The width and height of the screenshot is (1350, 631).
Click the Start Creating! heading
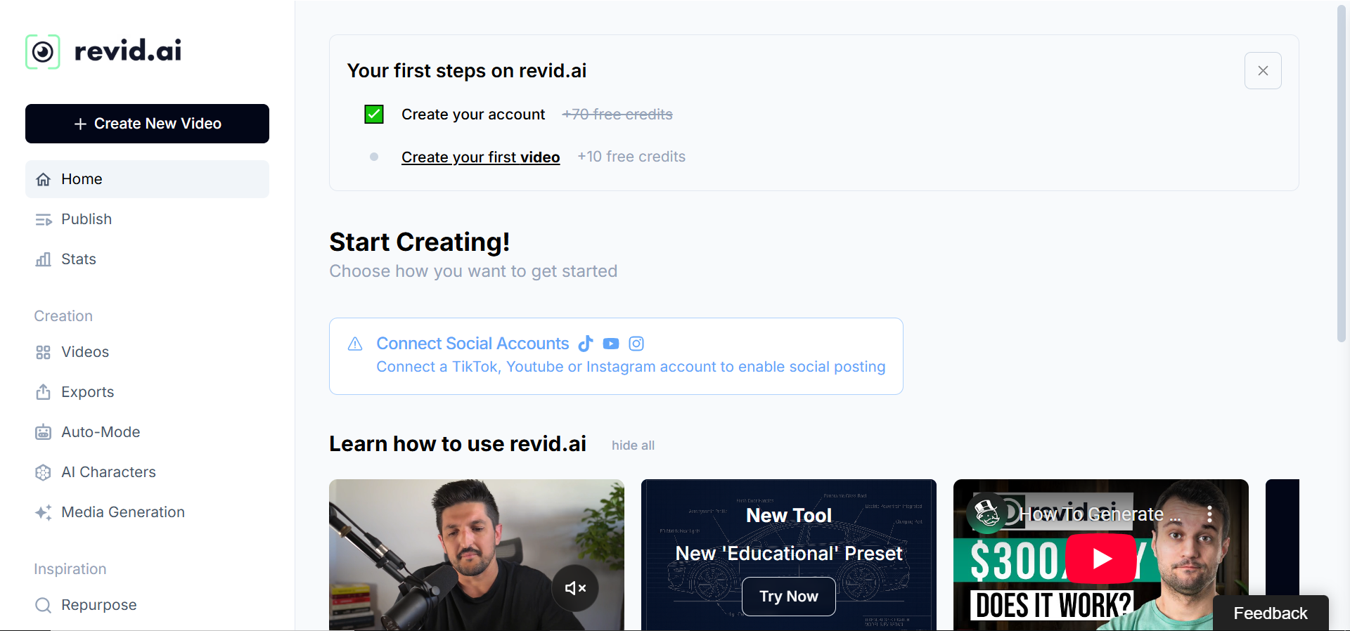[420, 242]
